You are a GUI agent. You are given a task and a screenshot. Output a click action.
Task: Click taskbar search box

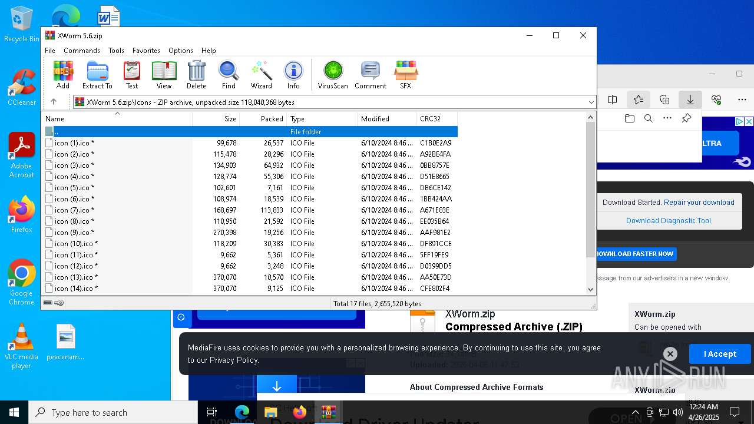coord(113,412)
